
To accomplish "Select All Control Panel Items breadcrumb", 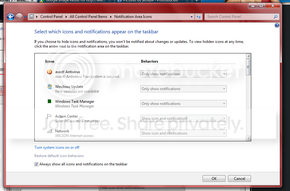I will [88, 17].
